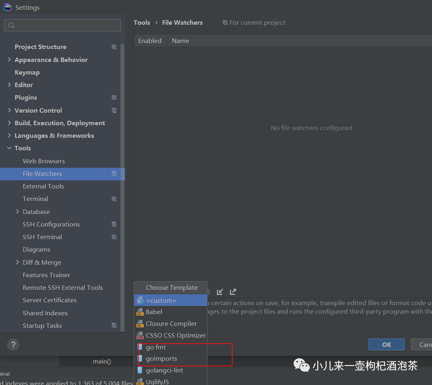Click project-level icon on File Watchers row
Image resolution: width=432 pixels, height=385 pixels.
coord(114,173)
